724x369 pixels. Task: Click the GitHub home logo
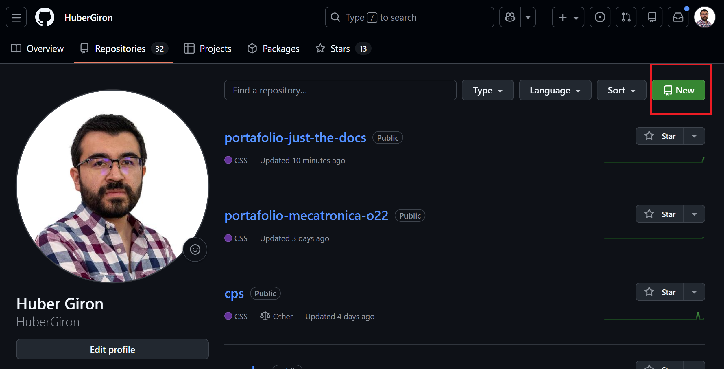coord(45,17)
